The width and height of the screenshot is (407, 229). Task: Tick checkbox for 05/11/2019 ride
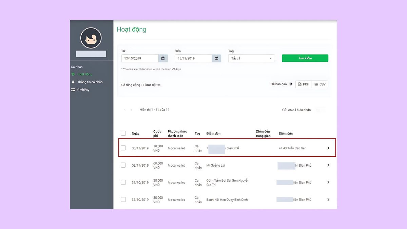point(123,148)
